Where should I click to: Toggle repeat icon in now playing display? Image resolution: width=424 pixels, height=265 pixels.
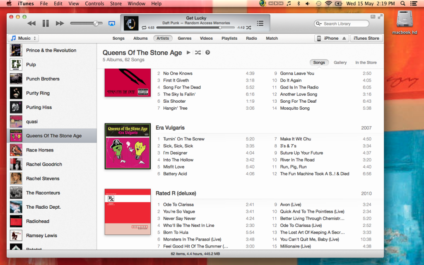click(144, 28)
